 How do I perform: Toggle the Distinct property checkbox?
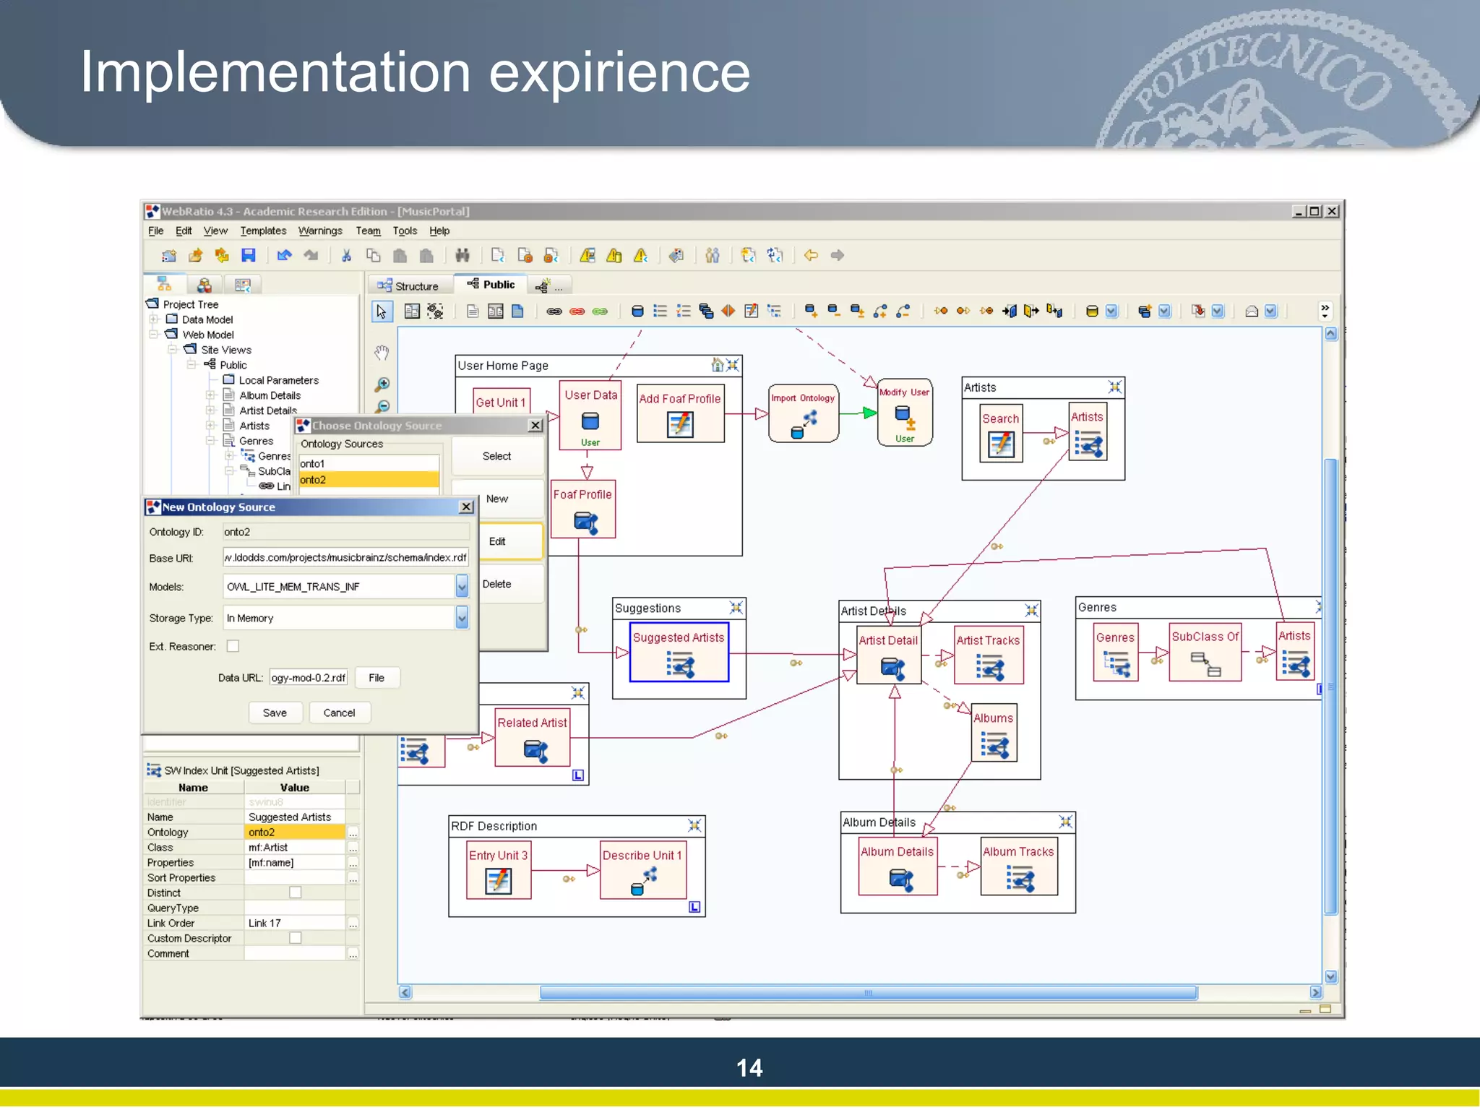click(295, 892)
